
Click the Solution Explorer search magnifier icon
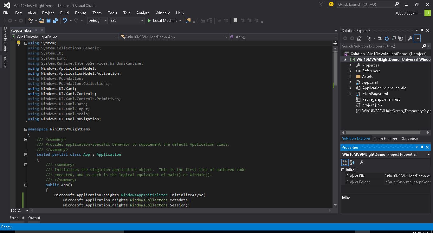click(424, 46)
